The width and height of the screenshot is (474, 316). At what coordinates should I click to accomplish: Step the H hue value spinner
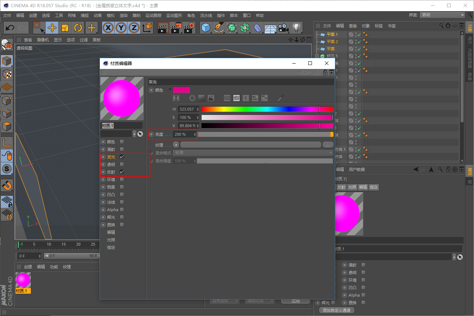point(197,109)
